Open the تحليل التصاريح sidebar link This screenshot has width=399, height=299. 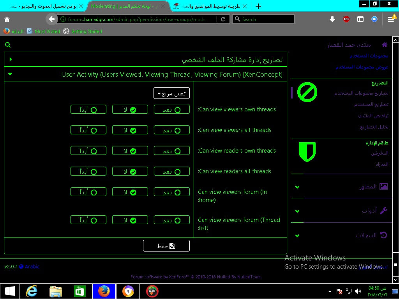[374, 127]
